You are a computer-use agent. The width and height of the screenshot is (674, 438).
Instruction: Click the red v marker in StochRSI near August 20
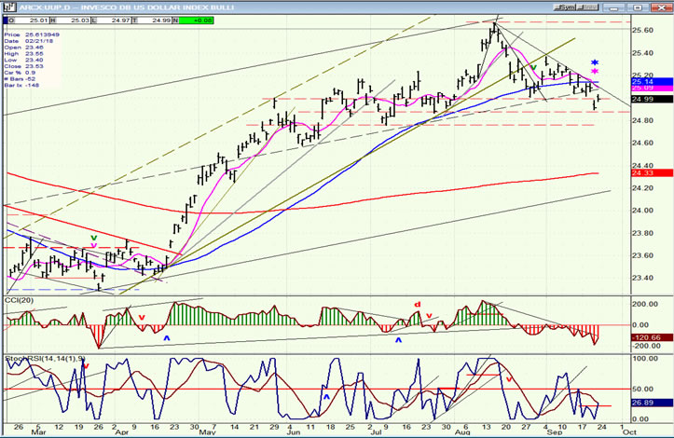click(x=509, y=379)
